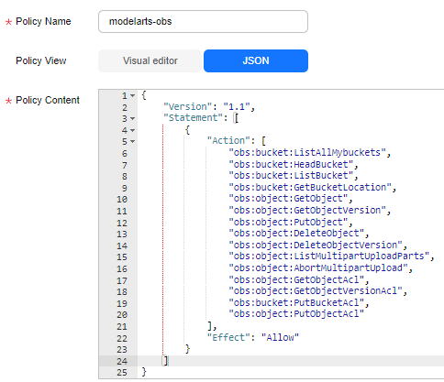Image resolution: width=444 pixels, height=382 pixels.
Task: Click the "Statement" key on line 3
Action: pyautogui.click(x=194, y=117)
